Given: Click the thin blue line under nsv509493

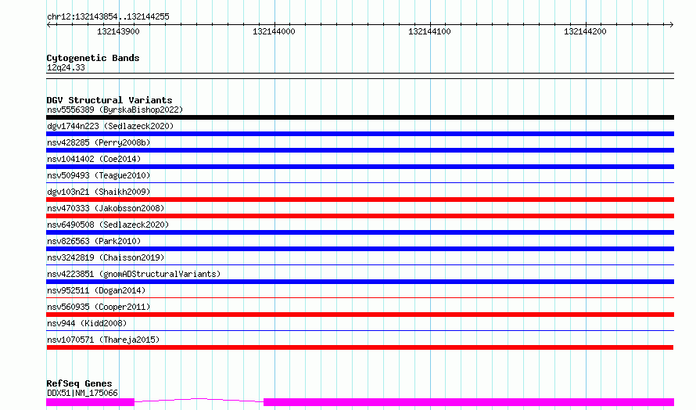Looking at the screenshot, I should [x=360, y=182].
